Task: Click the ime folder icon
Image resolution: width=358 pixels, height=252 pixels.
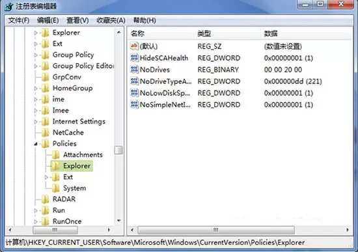Action: [46, 100]
